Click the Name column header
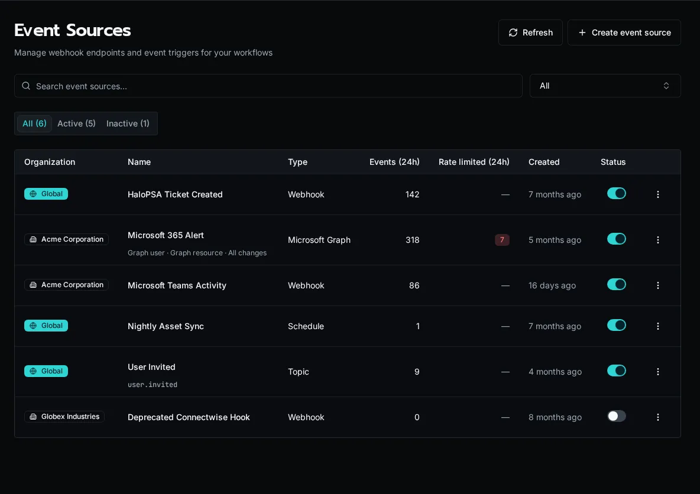Screen dimensions: 700x494 click(140, 162)
